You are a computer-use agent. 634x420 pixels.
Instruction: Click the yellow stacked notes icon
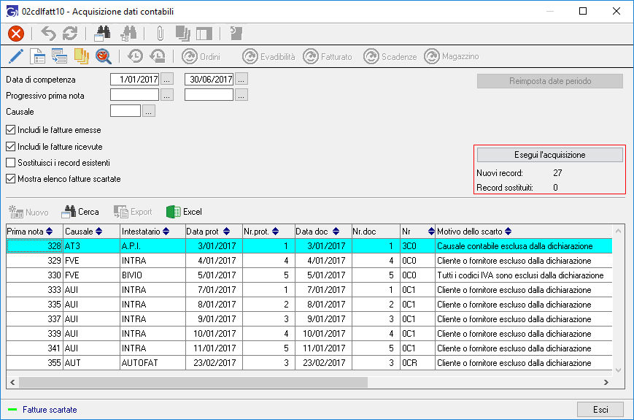point(81,56)
